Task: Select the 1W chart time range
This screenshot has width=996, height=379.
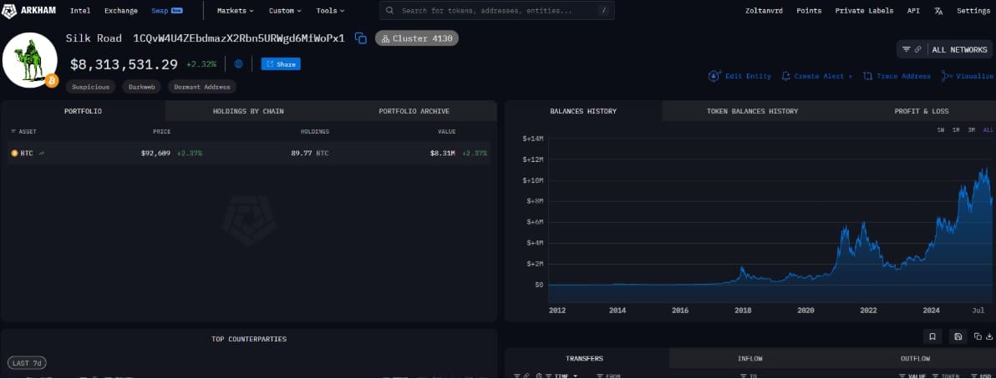Action: click(941, 130)
